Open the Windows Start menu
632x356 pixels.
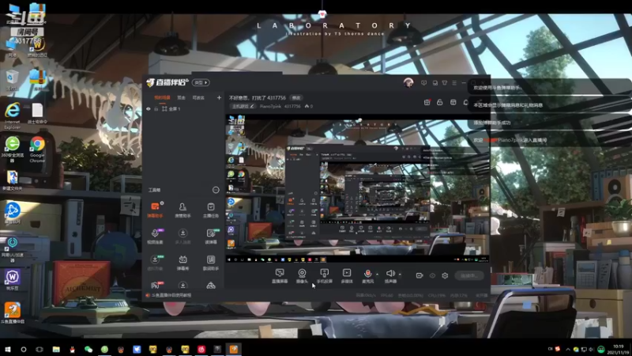(8, 350)
